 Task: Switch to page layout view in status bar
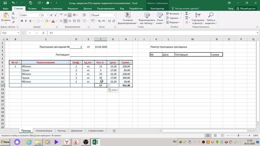point(215,135)
